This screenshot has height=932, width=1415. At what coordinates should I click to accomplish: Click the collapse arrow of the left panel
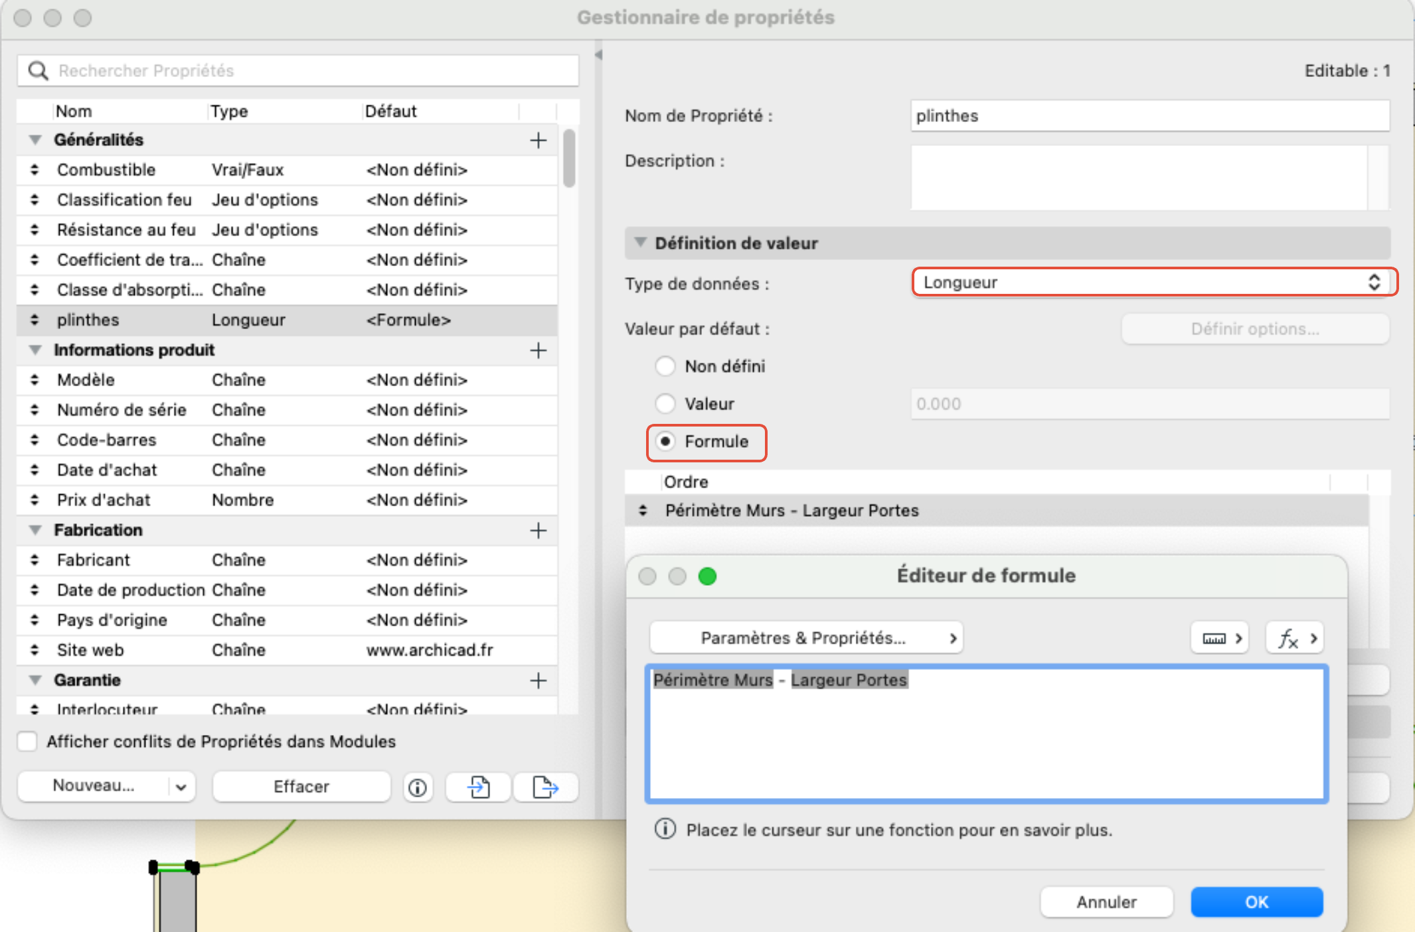(x=598, y=55)
